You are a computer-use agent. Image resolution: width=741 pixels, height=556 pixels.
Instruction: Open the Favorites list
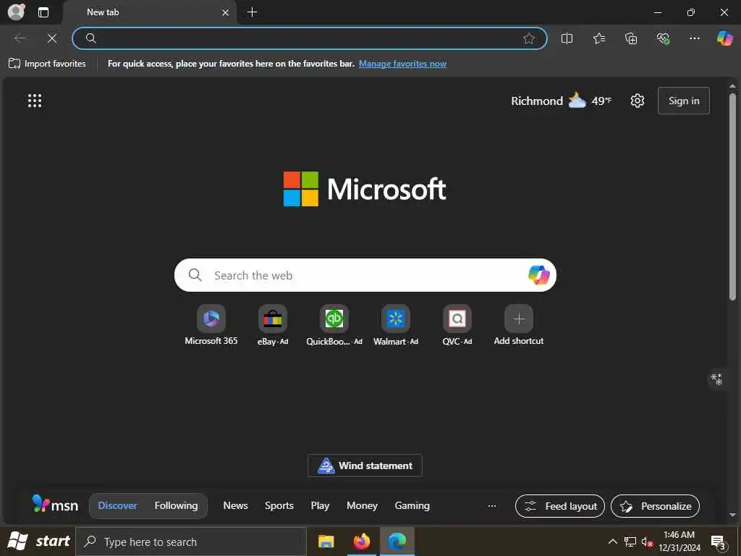[598, 38]
